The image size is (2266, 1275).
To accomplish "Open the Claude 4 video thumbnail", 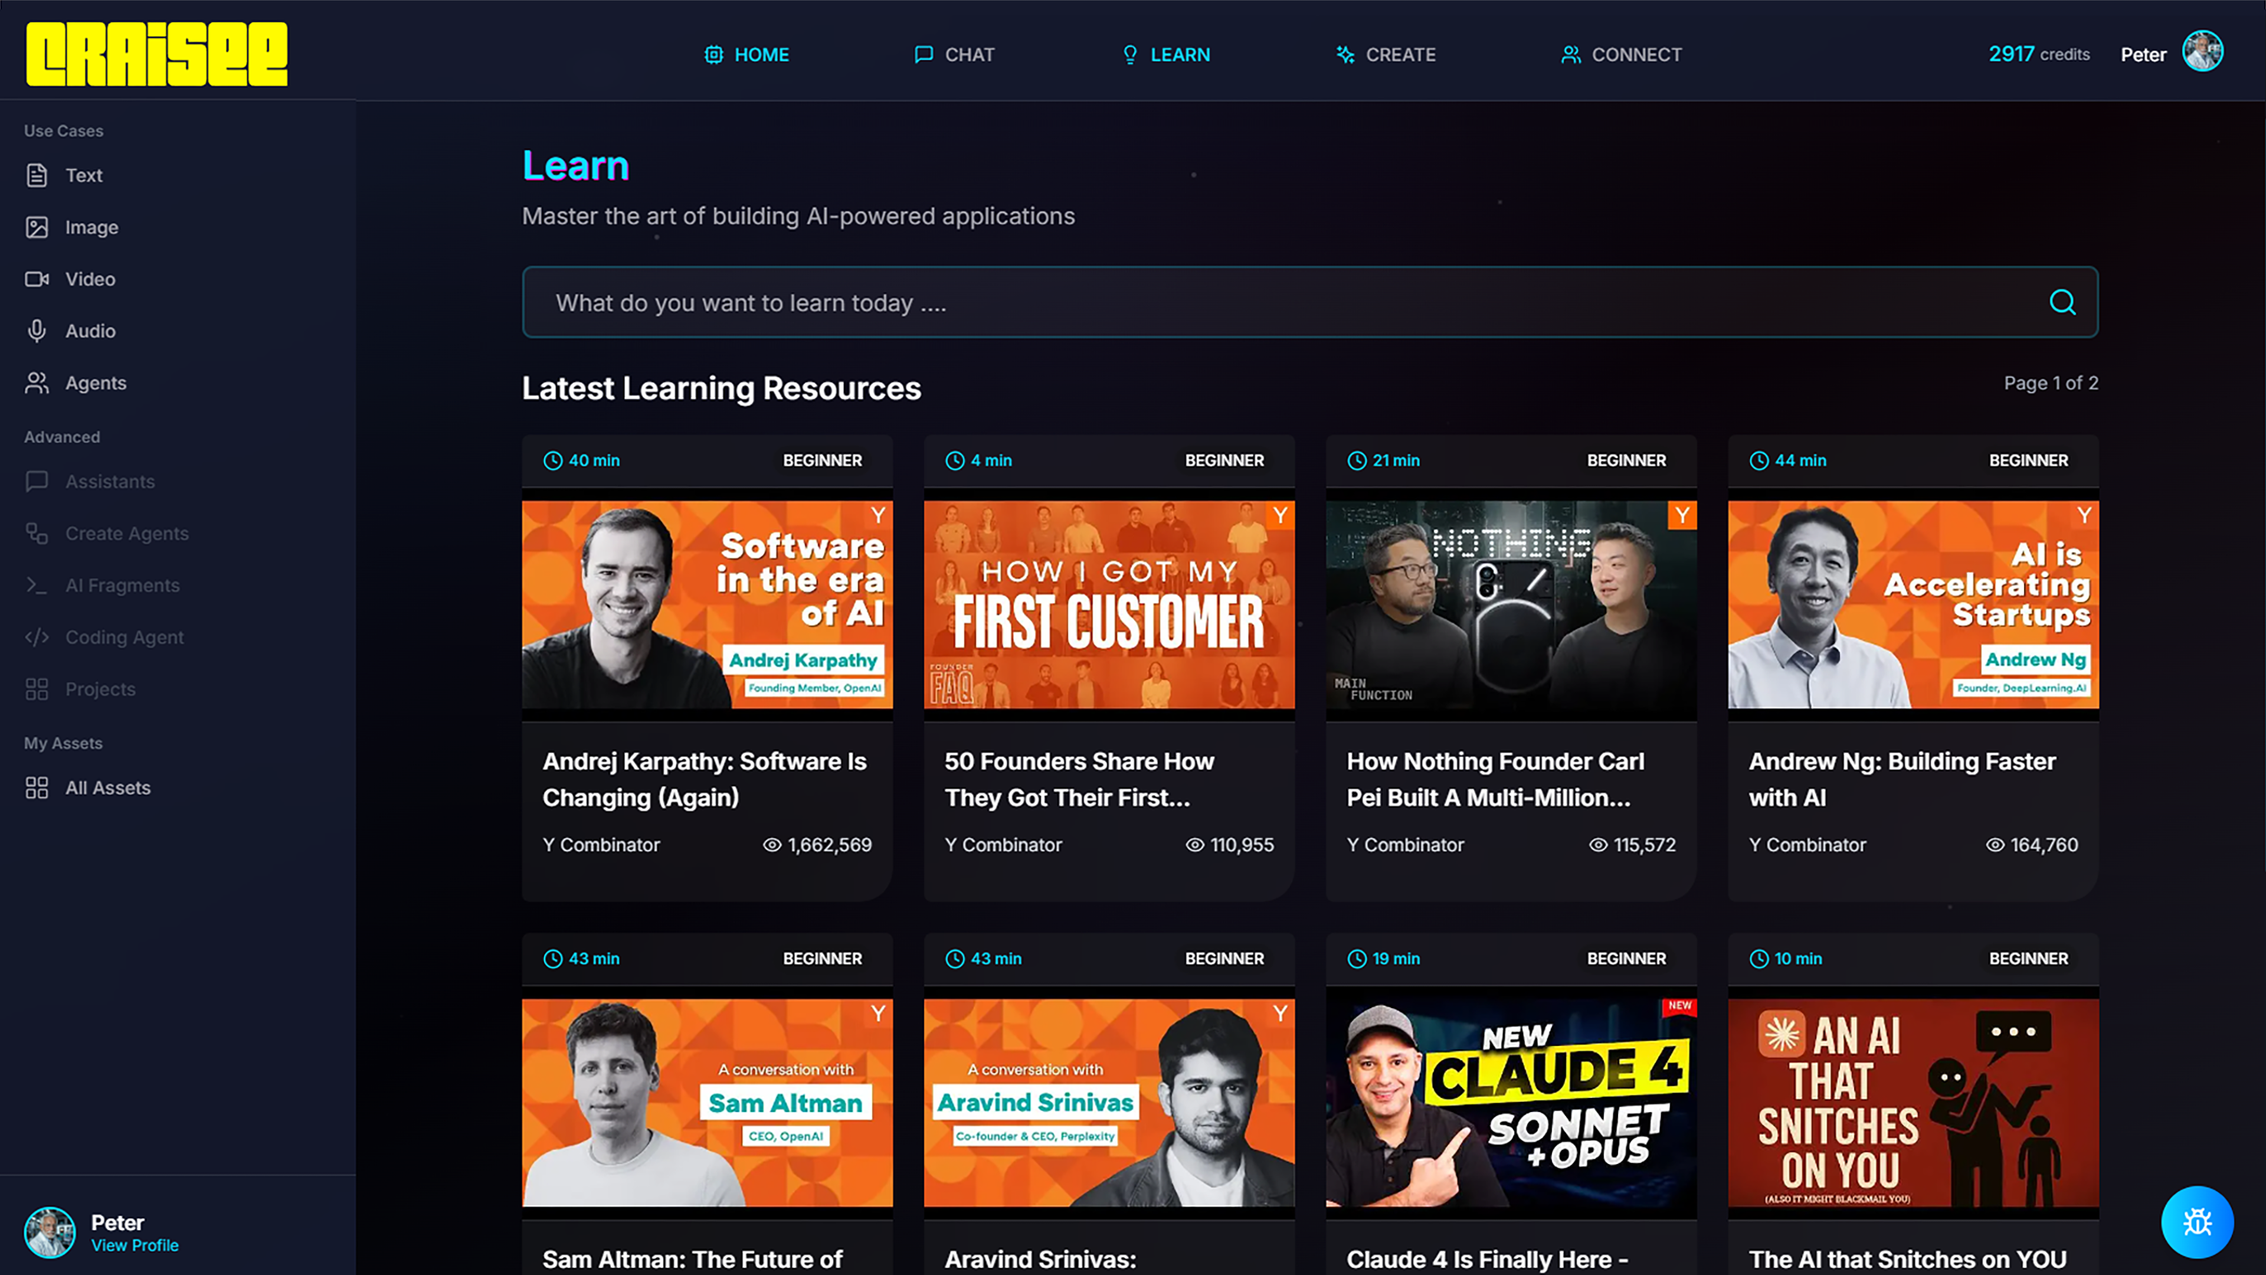I will click(x=1511, y=1103).
